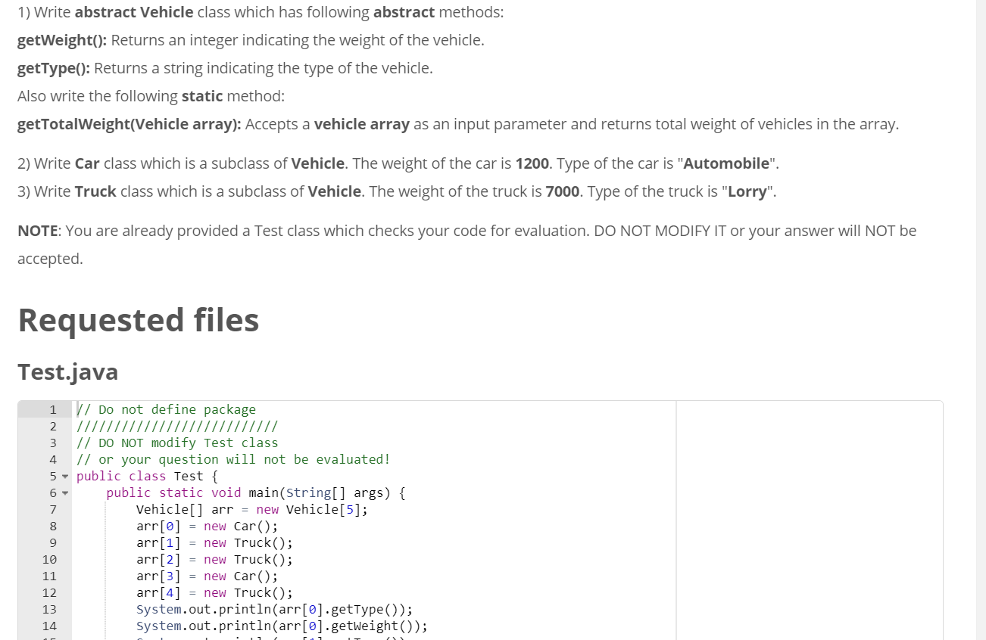The width and height of the screenshot is (986, 640).
Task: Click the Test.java heading
Action: (68, 371)
